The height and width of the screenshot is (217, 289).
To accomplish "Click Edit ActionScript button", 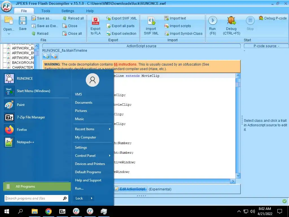I will 130,189.
